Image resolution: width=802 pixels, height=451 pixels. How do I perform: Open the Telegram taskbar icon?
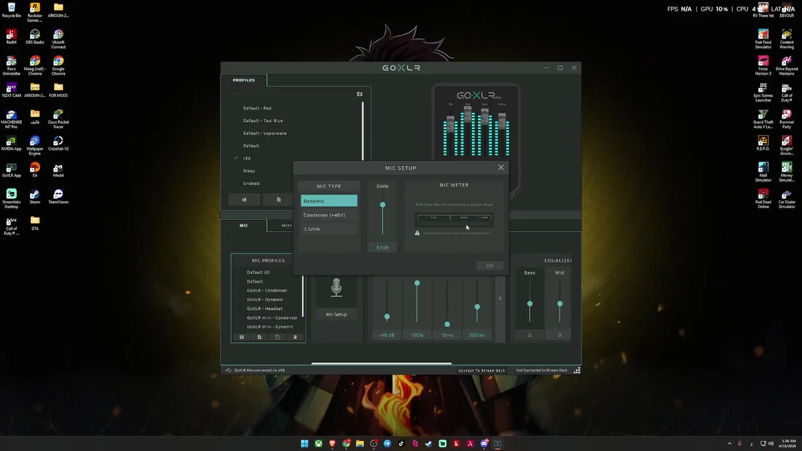point(387,443)
